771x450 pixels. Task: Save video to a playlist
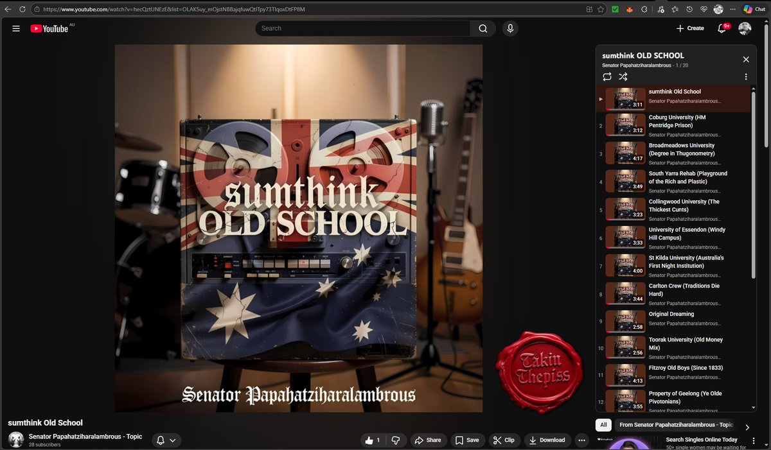[467, 440]
